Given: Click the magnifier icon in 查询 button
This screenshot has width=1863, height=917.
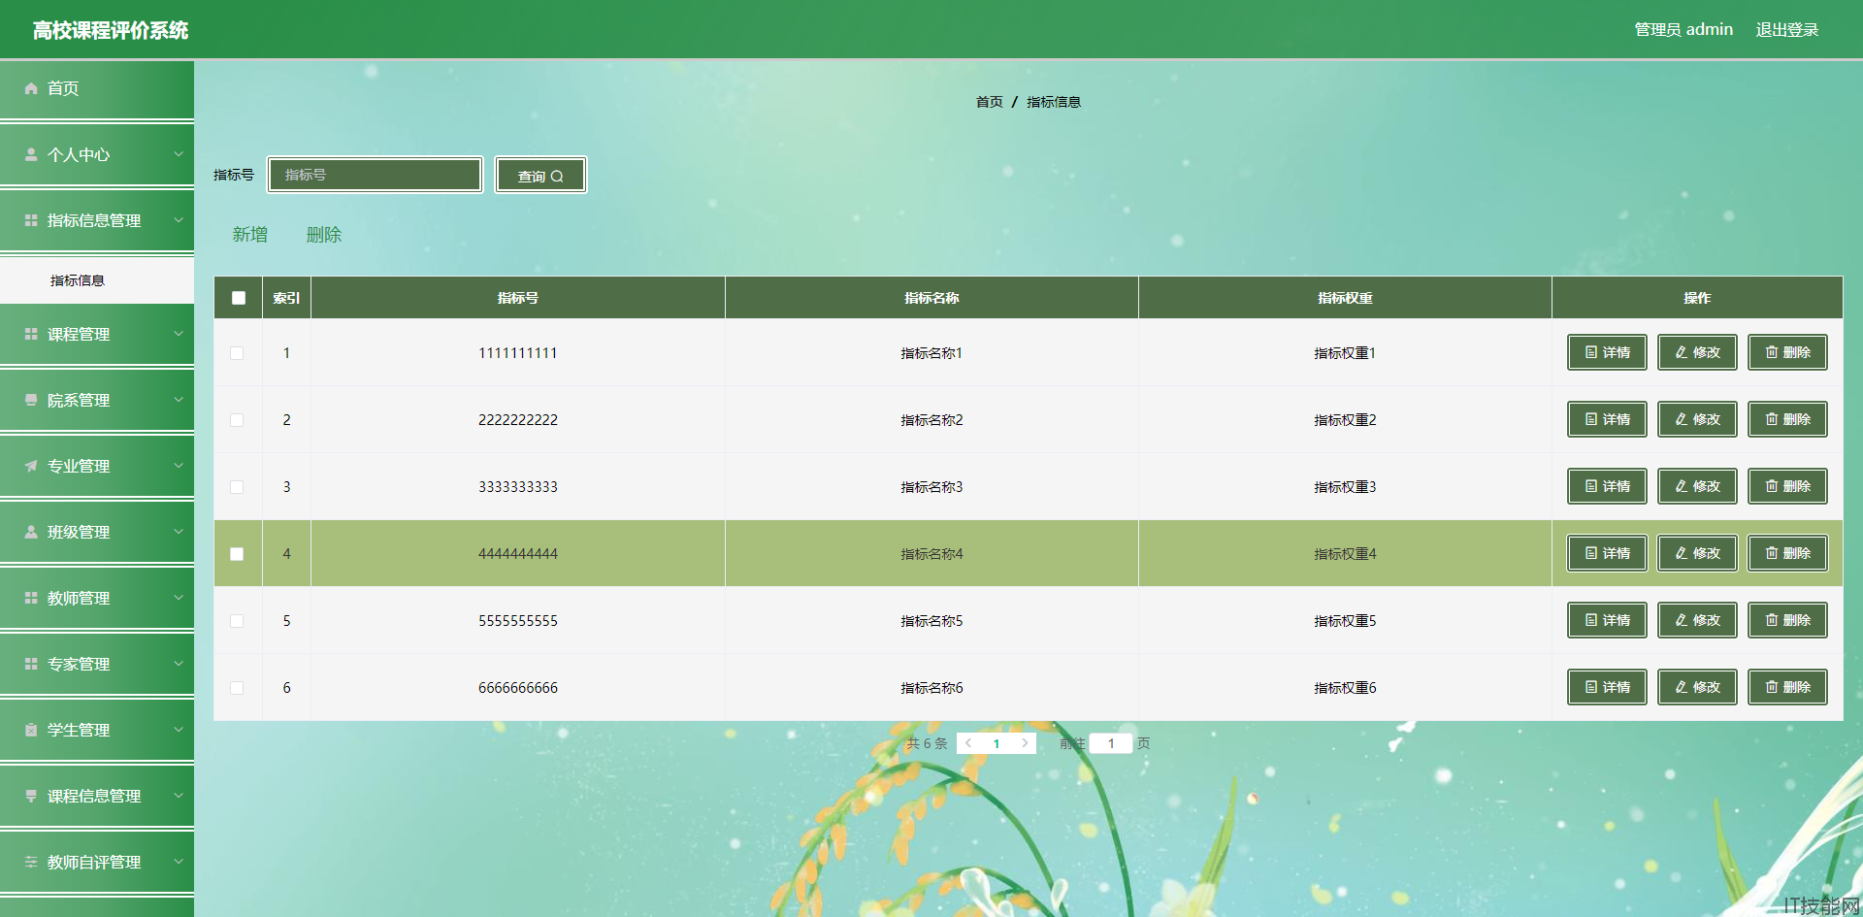Looking at the screenshot, I should 557,177.
